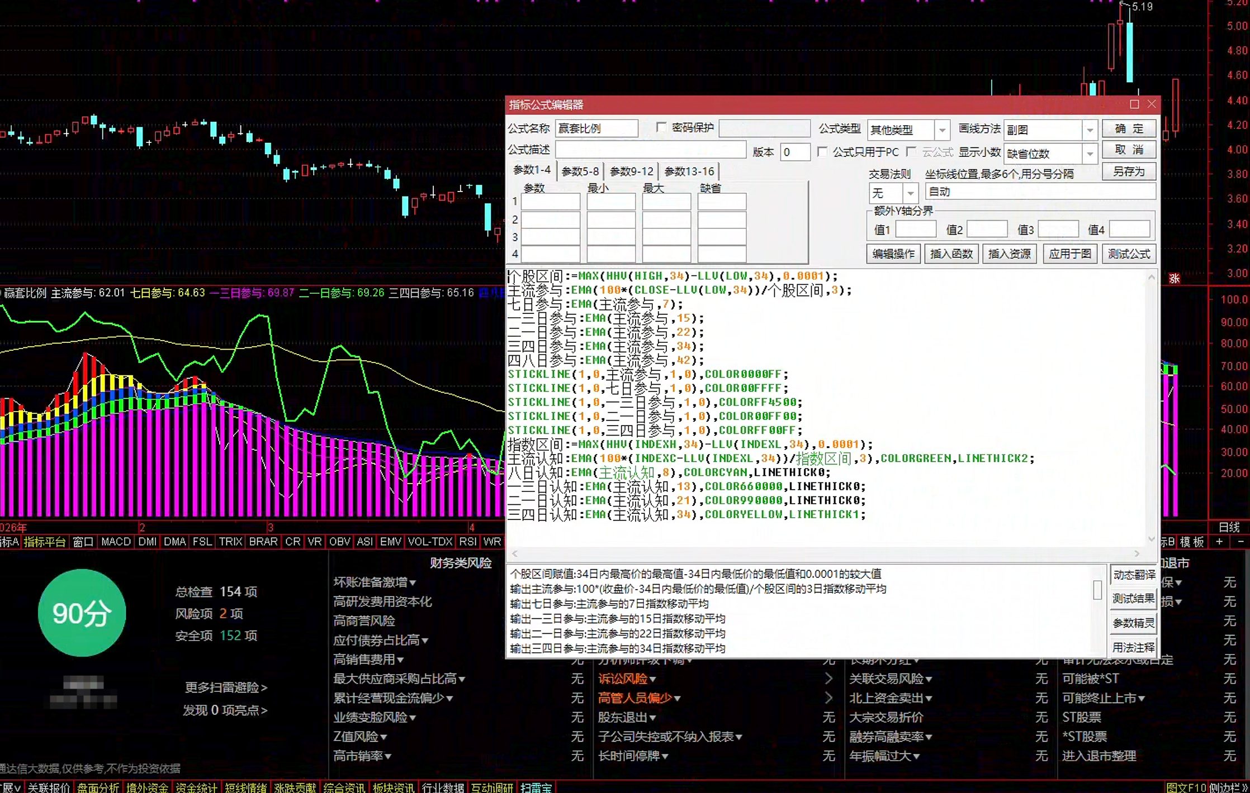Screen dimensions: 1250x793
Task: Check the 云公式 checkbox
Action: point(911,152)
